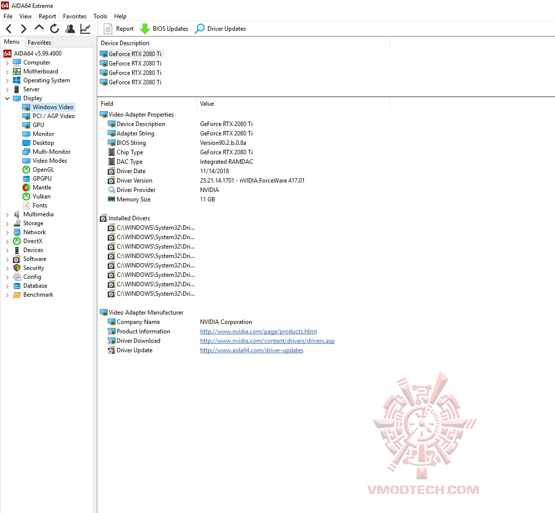The width and height of the screenshot is (555, 513).
Task: Click the Security shield icon
Action: pyautogui.click(x=17, y=268)
